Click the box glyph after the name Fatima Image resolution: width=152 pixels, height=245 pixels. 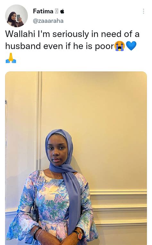click(56, 12)
